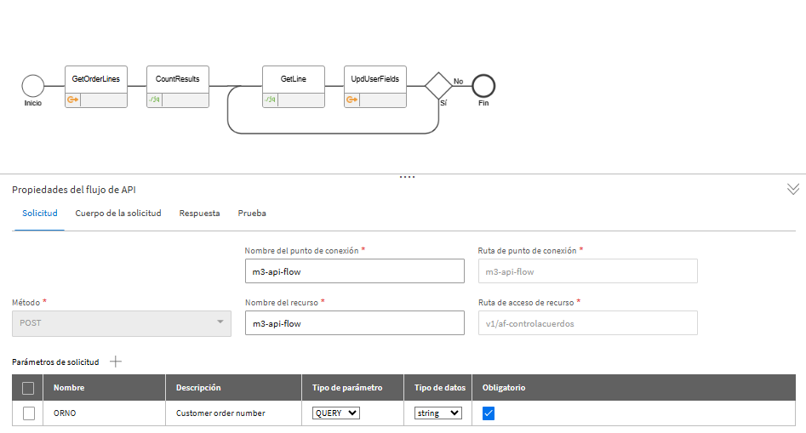Viewport: 806px width, 433px height.
Task: Click the Ruta de punto de conexión field
Action: point(587,271)
